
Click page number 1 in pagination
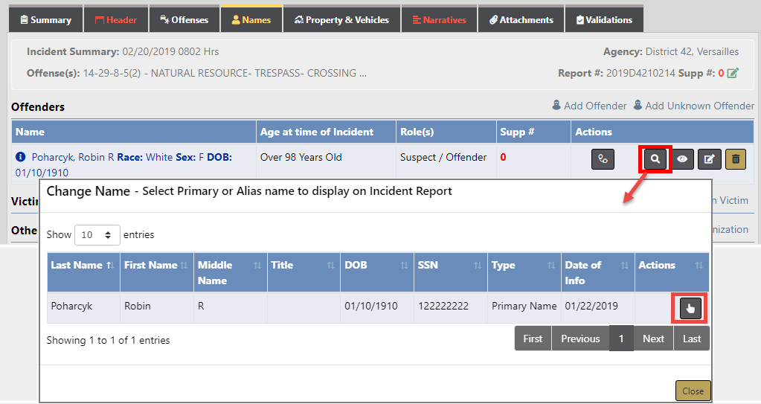(621, 339)
